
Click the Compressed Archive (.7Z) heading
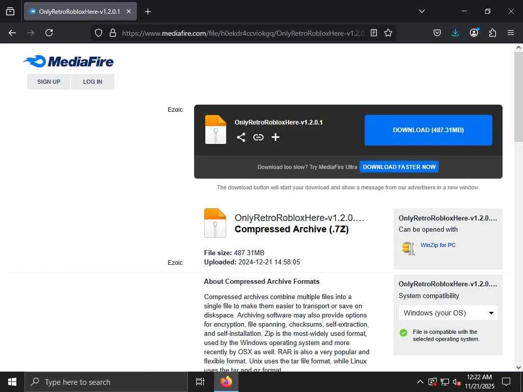pos(292,229)
